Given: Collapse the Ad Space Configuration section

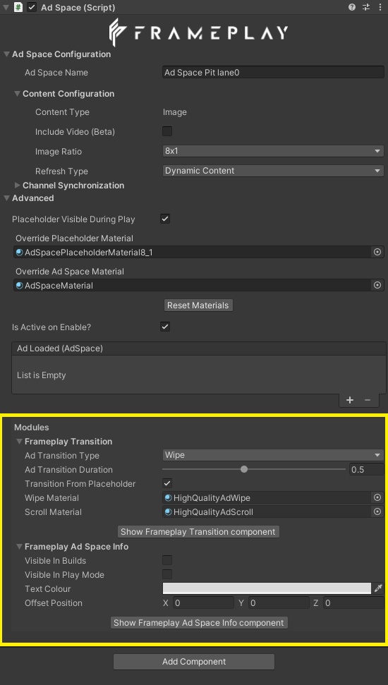Looking at the screenshot, I should pyautogui.click(x=6, y=54).
